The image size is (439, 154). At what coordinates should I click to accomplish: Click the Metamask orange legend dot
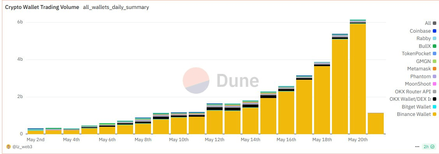point(434,68)
